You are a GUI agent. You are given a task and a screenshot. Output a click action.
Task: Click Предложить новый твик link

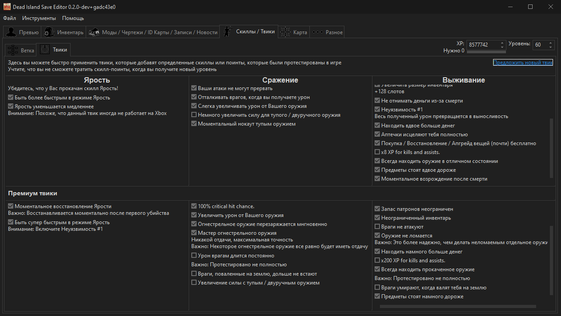click(523, 63)
